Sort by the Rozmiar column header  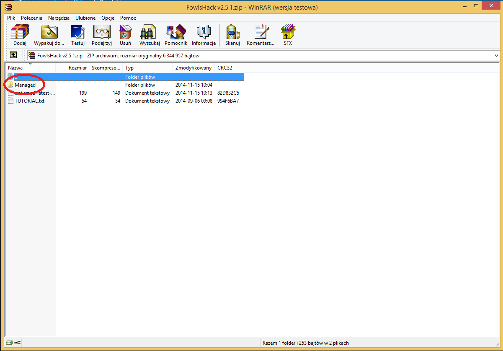point(72,68)
